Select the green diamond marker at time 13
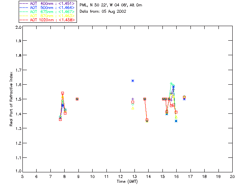This screenshot has height=191, width=239. point(133,104)
